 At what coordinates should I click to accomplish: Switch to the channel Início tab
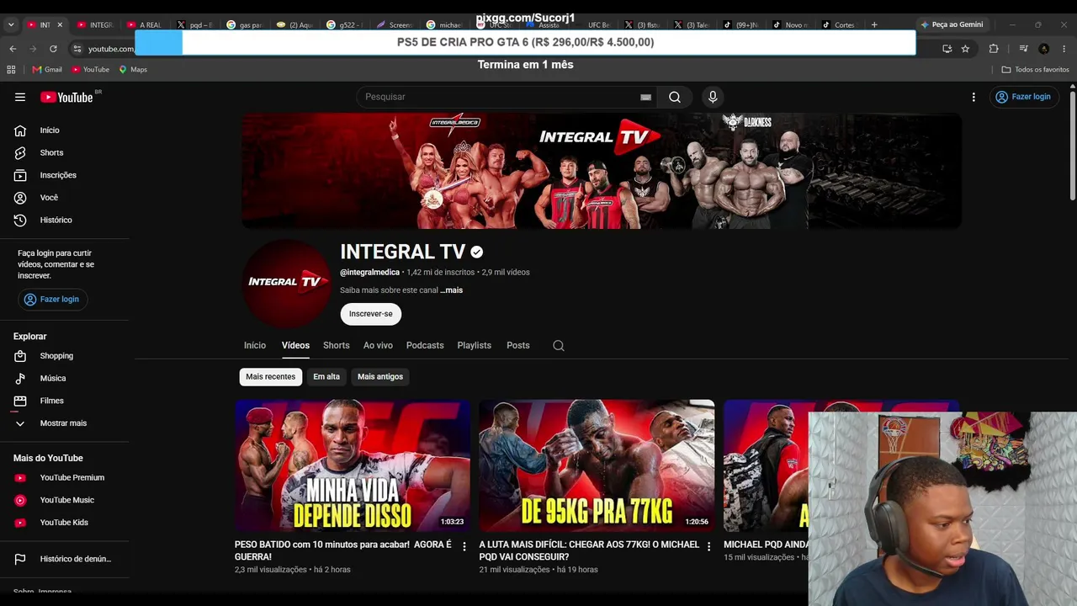(x=255, y=345)
